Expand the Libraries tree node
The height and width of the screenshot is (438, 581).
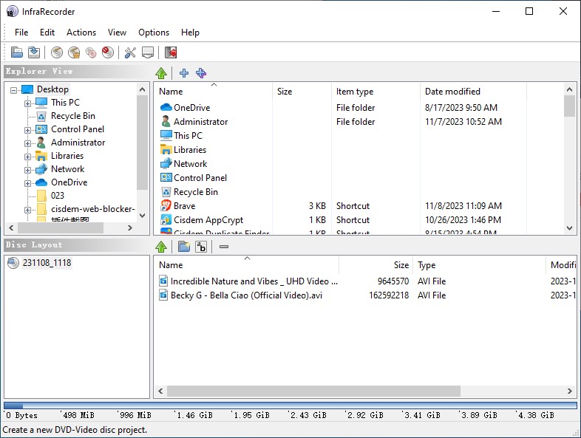[28, 157]
